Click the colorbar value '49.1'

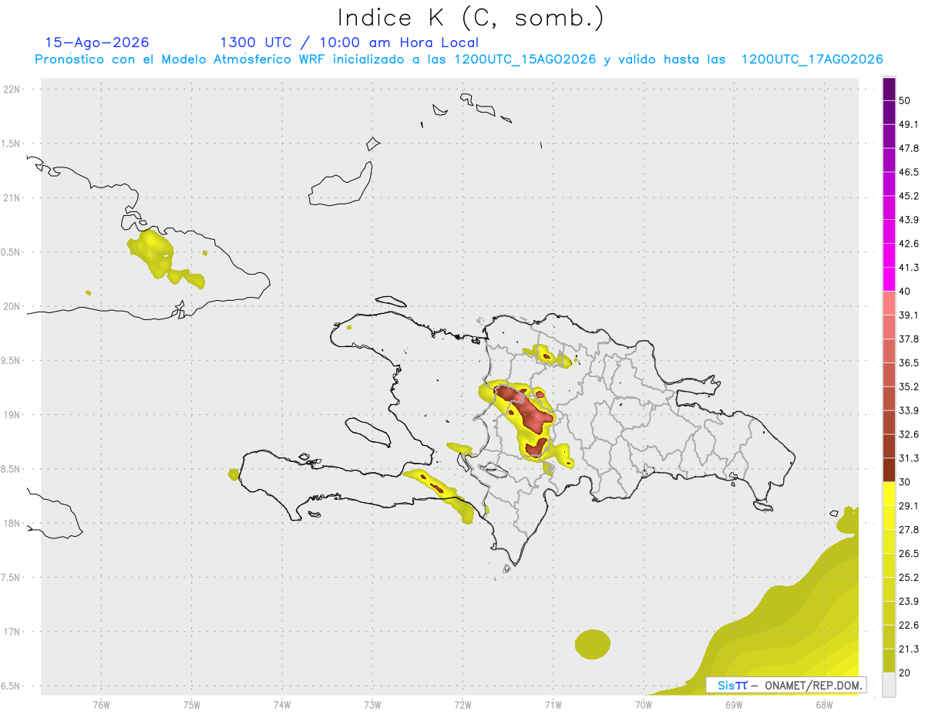[x=908, y=124]
